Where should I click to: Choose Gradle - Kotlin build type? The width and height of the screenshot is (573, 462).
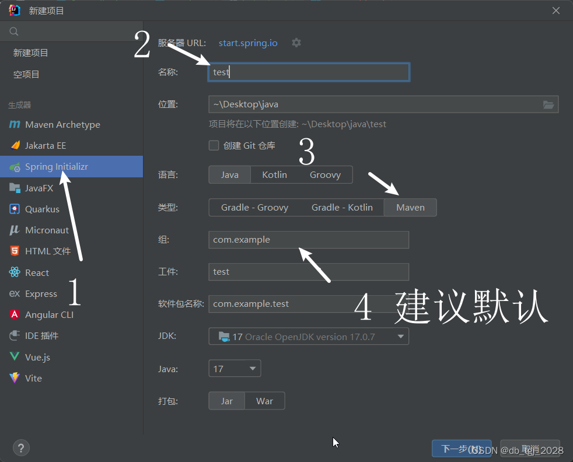coord(342,208)
